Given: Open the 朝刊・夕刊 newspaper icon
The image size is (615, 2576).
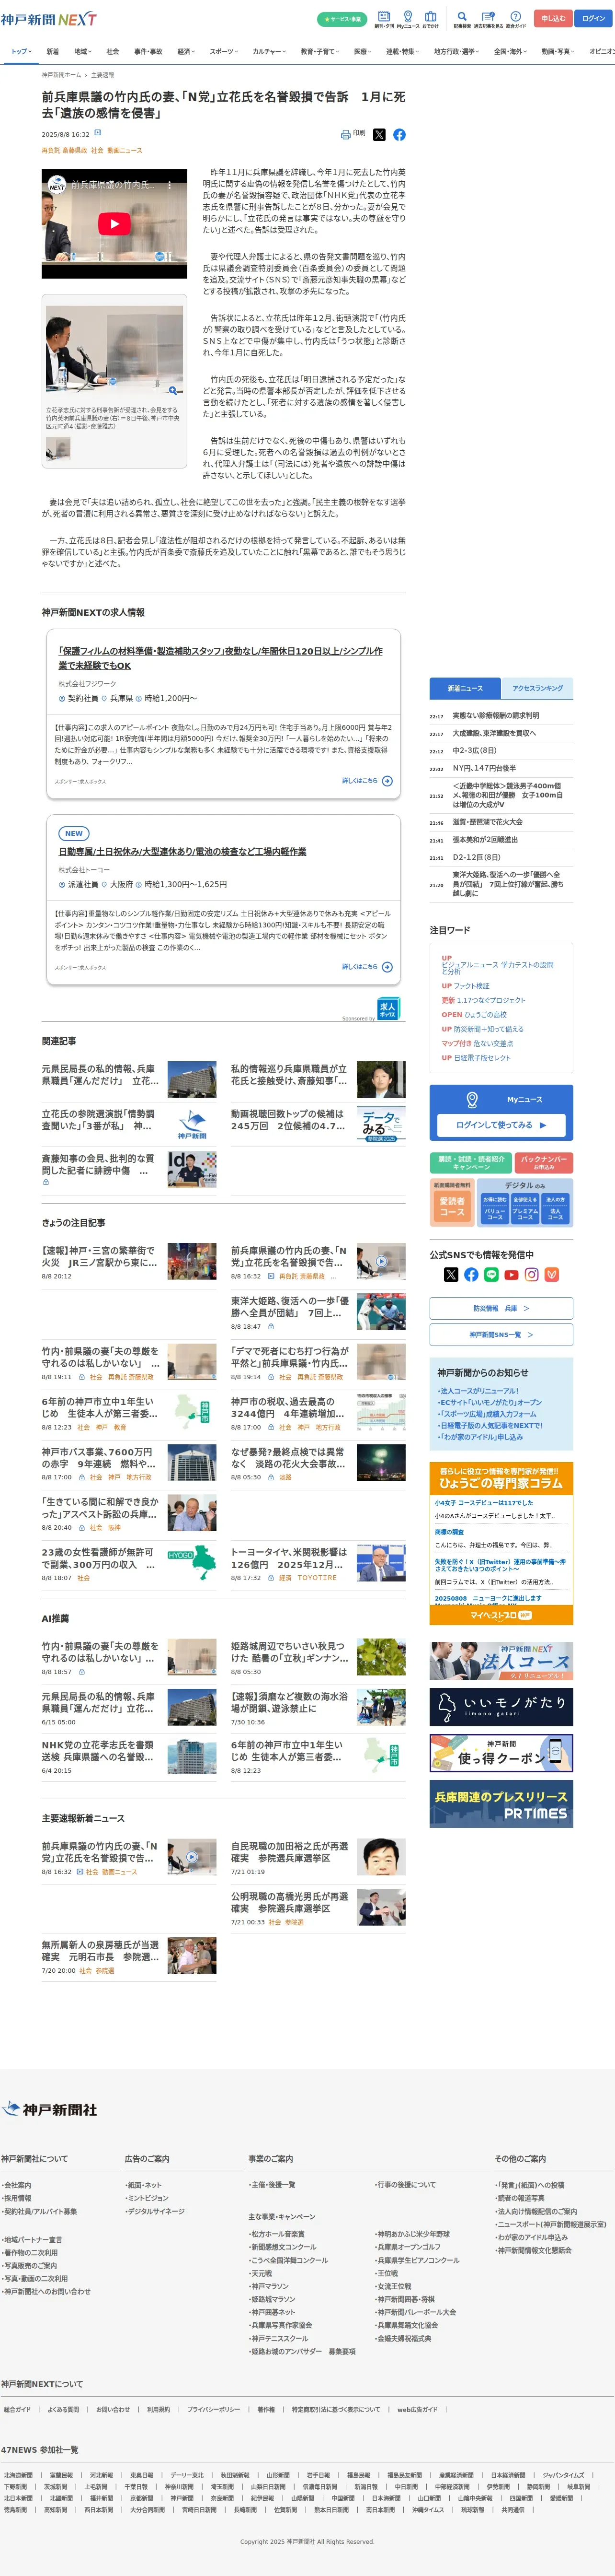Looking at the screenshot, I should point(383,16).
